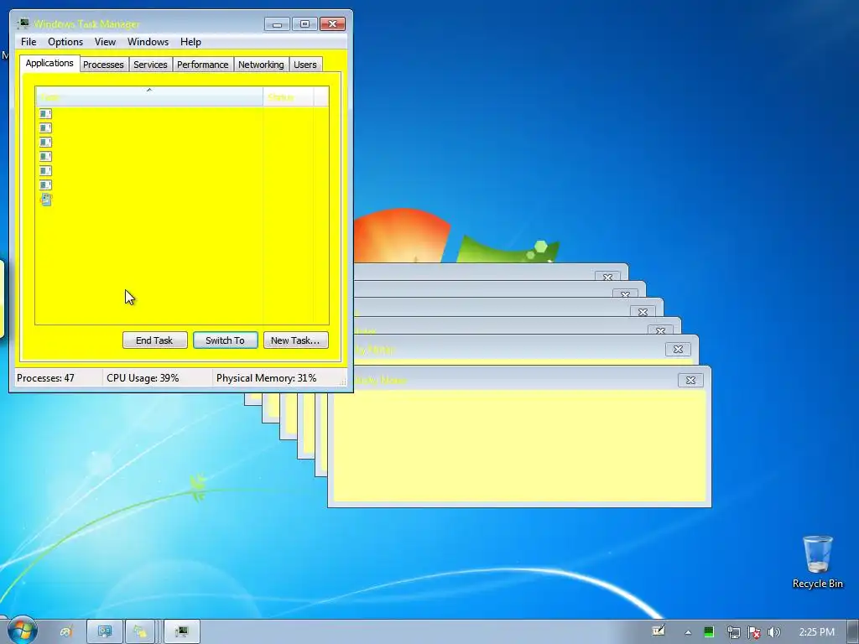This screenshot has height=644, width=859.
Task: Minimize the Windows Task Manager window
Action: (277, 24)
